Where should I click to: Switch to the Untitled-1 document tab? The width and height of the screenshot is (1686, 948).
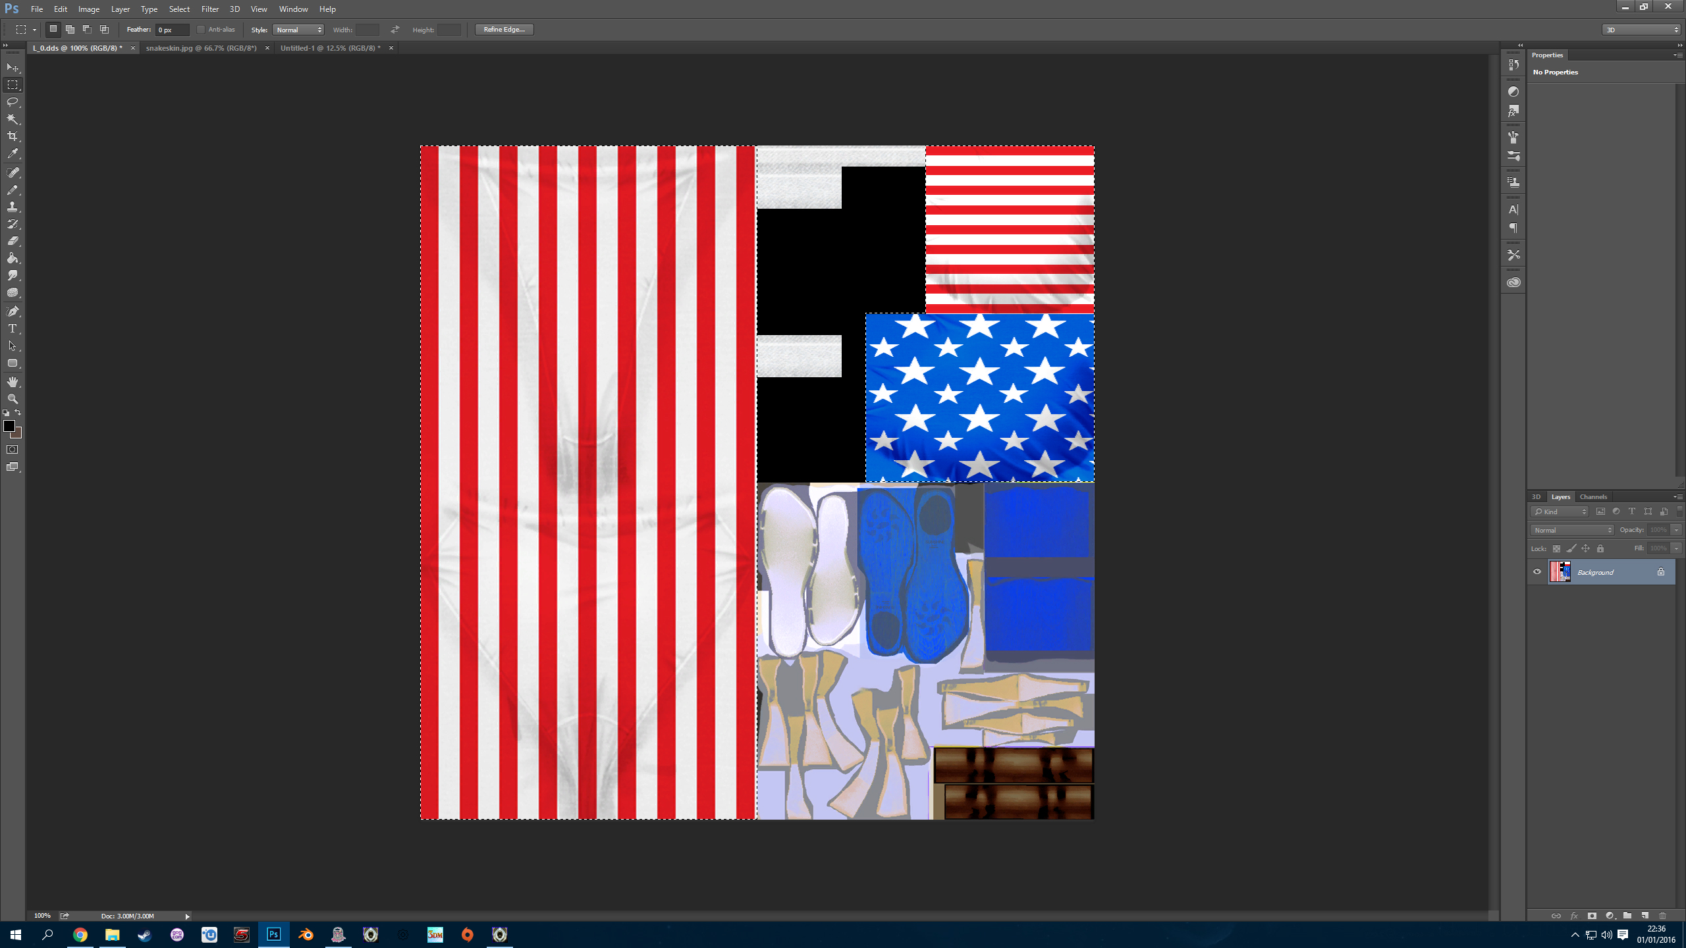[x=330, y=48]
